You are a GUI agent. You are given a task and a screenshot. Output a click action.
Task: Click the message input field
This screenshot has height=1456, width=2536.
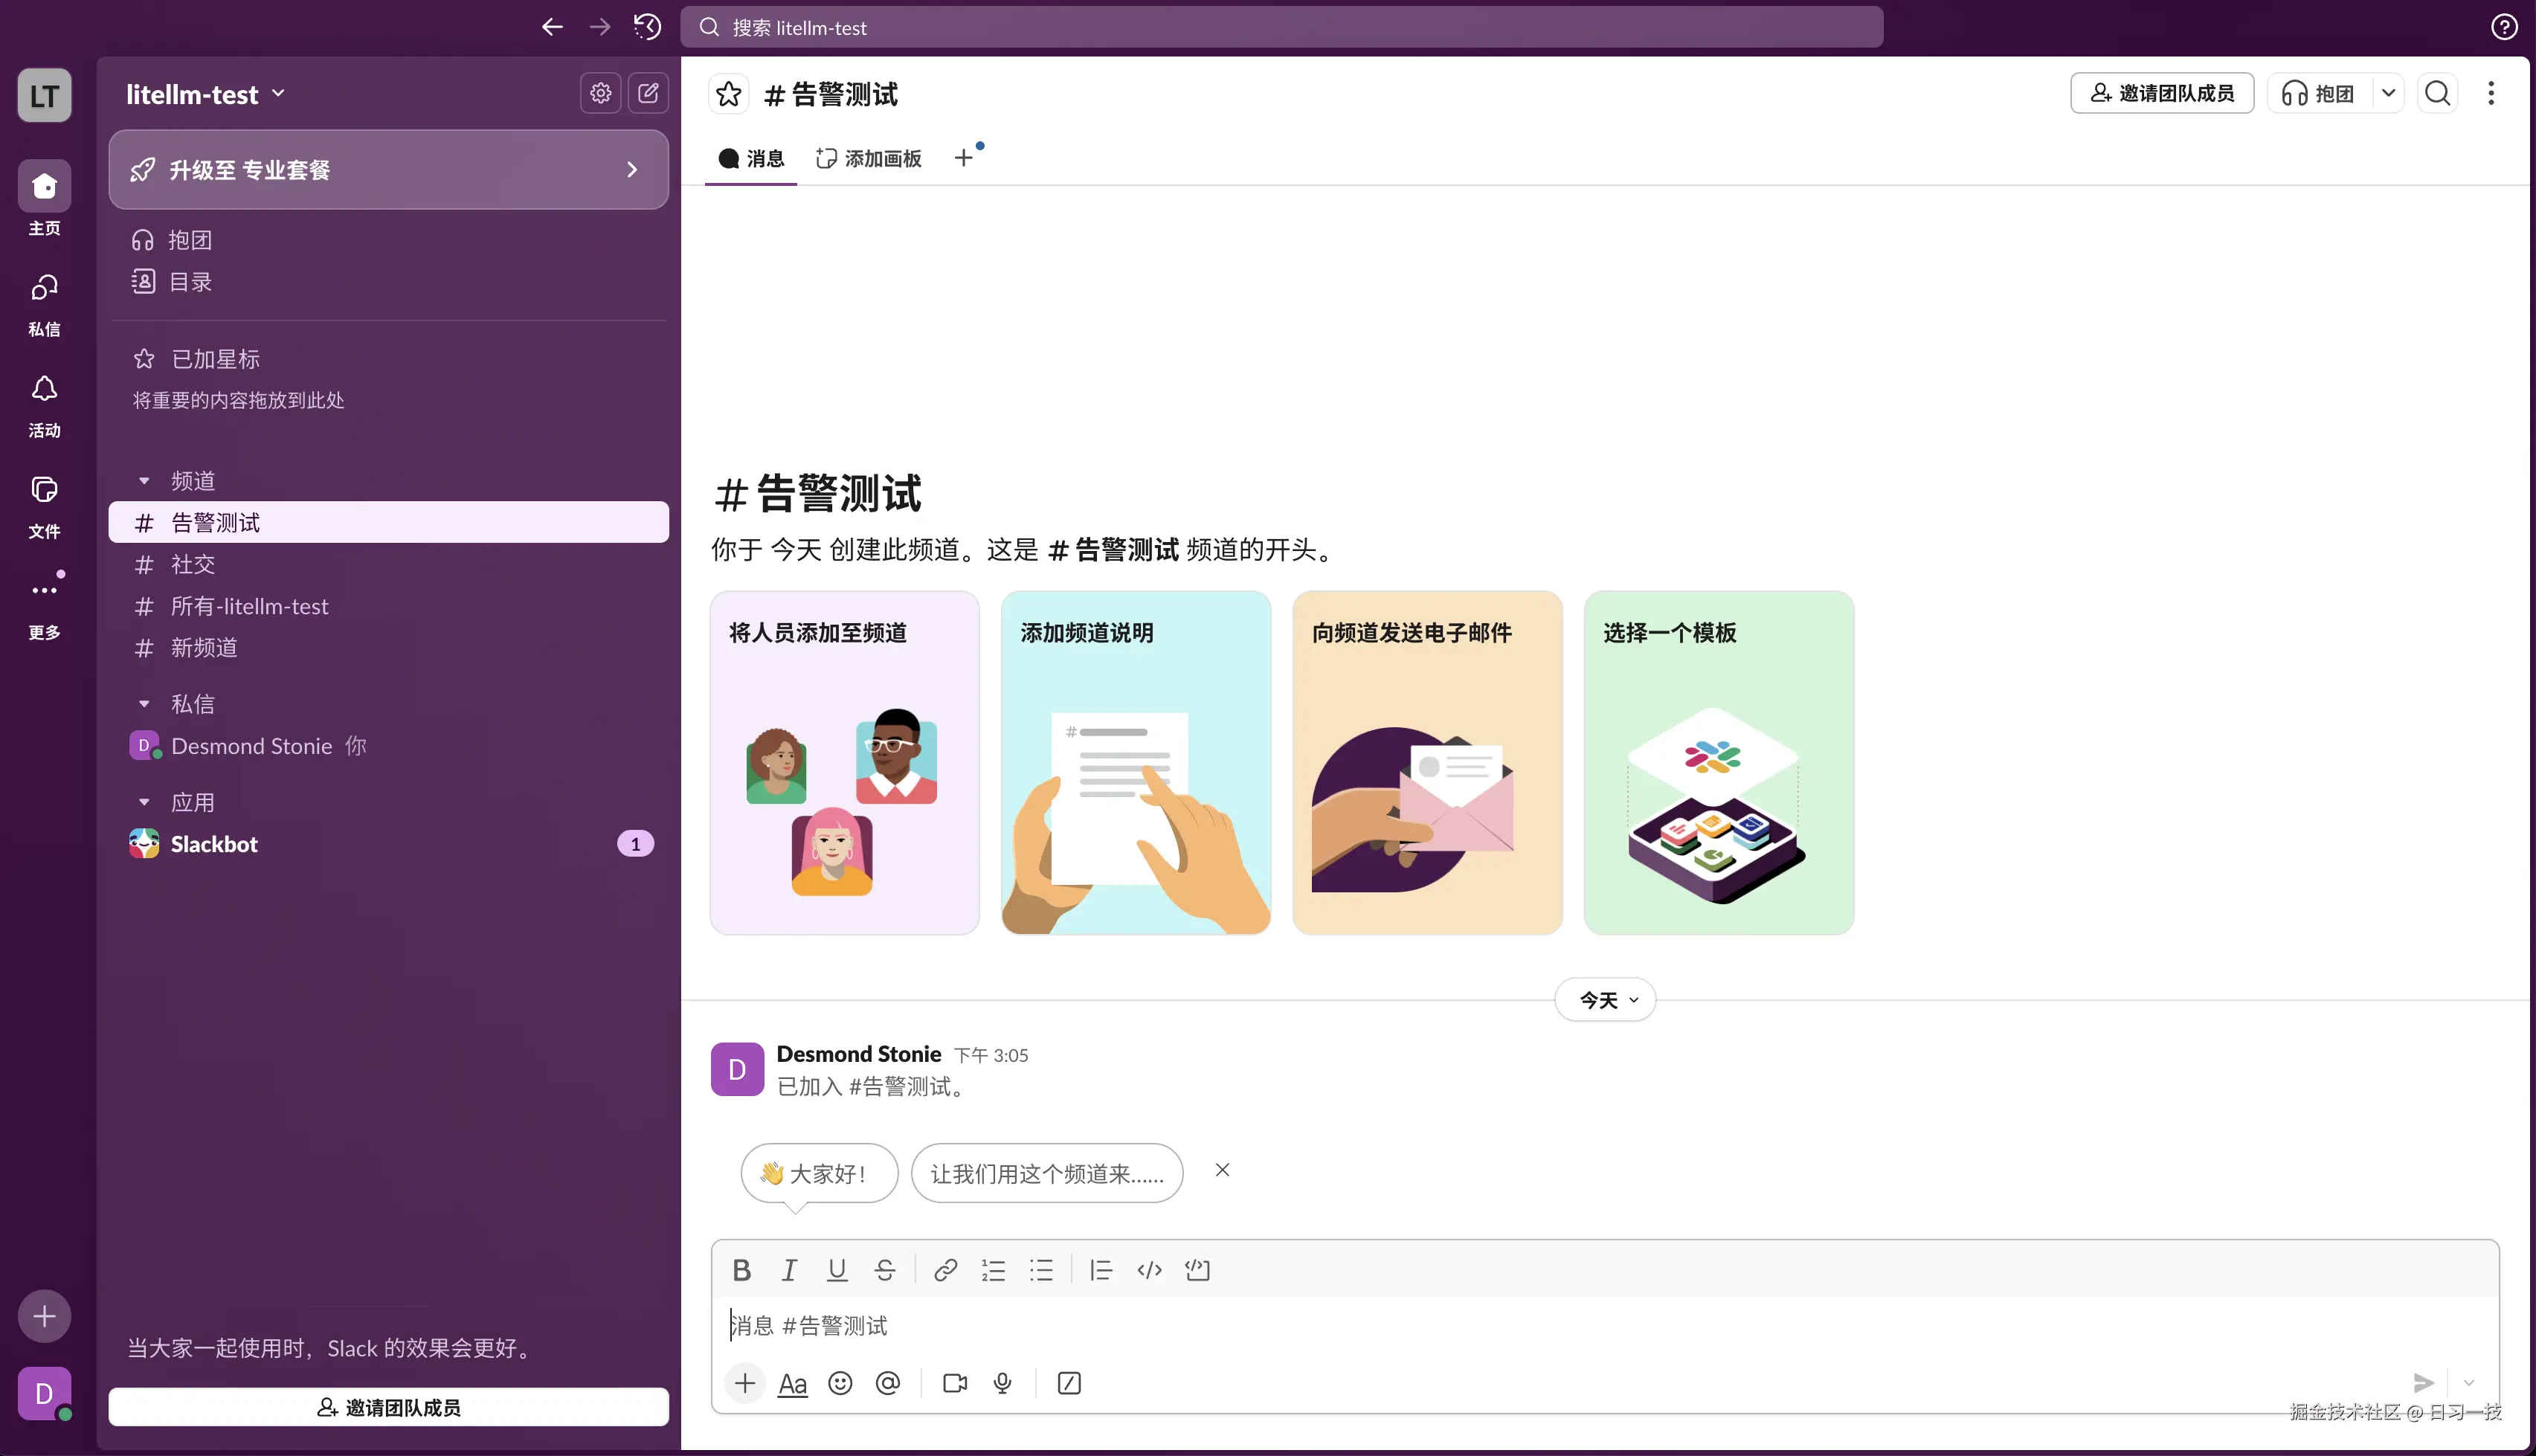[x=1200, y=1325]
